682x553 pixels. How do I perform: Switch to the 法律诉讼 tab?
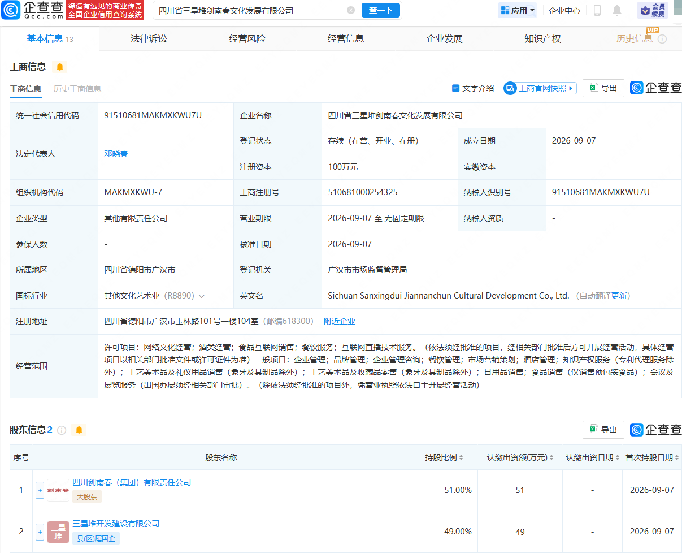tap(149, 38)
